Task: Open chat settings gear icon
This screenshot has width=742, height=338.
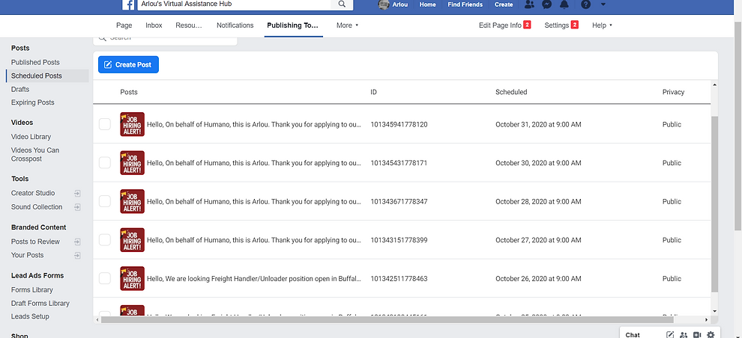Action: [711, 335]
